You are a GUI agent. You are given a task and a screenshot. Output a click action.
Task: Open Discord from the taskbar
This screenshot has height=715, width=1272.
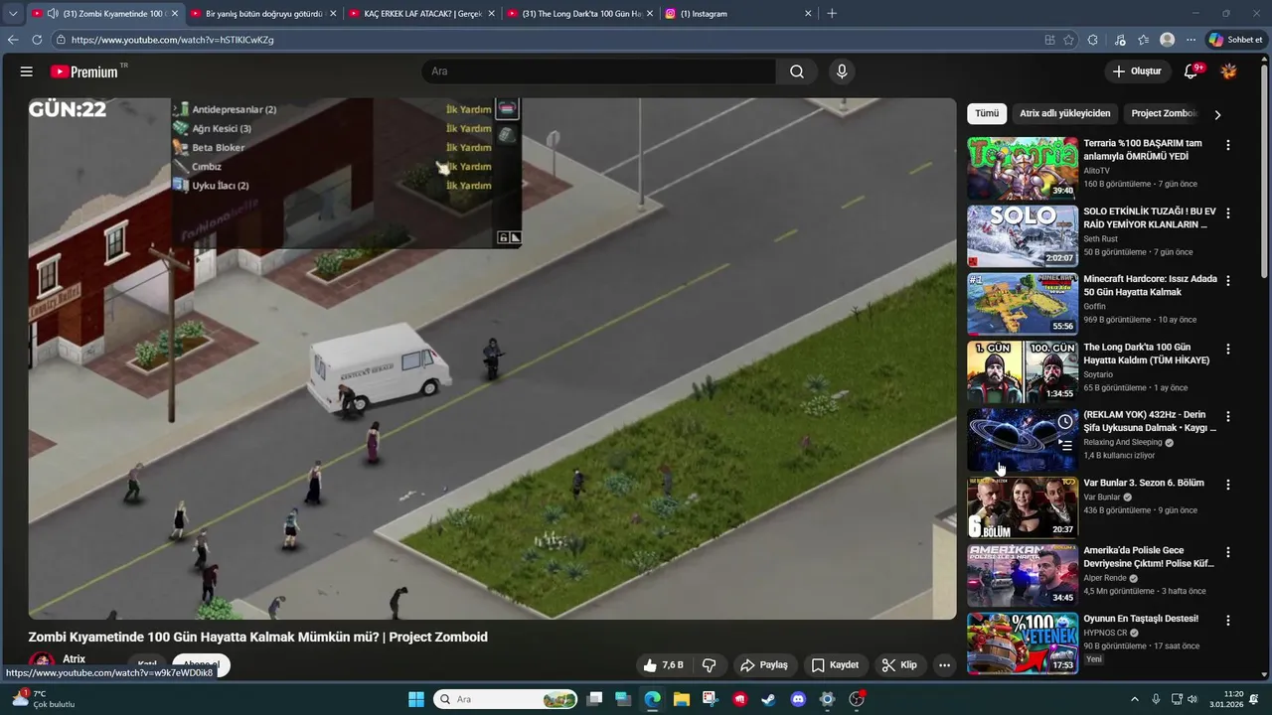[x=798, y=699]
